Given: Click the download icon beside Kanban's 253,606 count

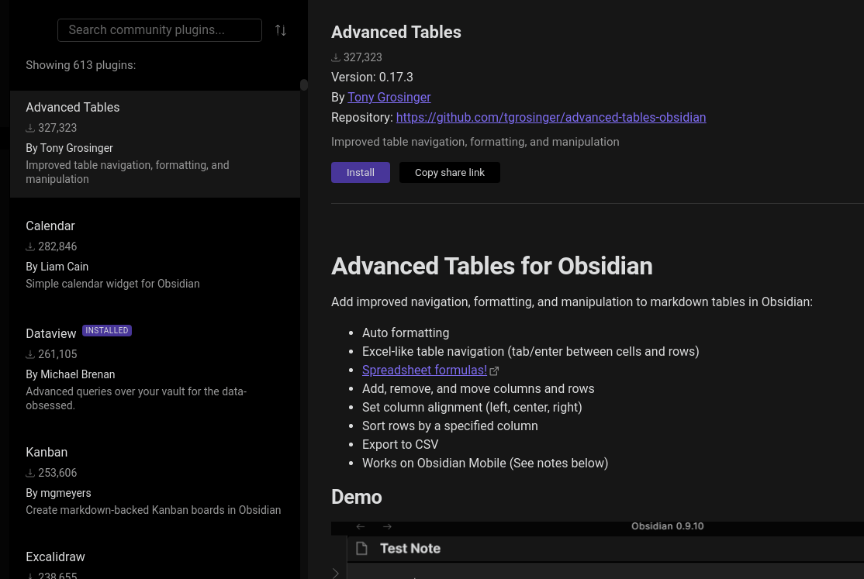Looking at the screenshot, I should pyautogui.click(x=30, y=472).
